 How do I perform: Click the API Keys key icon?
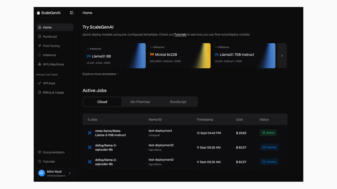tap(40, 83)
